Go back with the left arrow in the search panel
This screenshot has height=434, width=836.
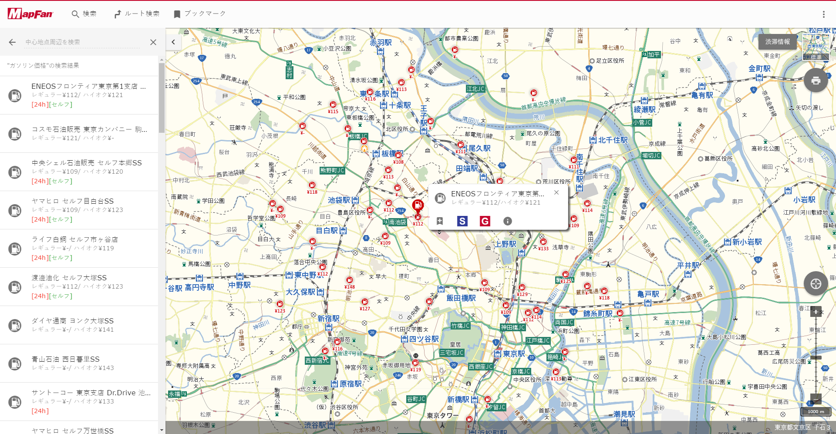pyautogui.click(x=12, y=42)
